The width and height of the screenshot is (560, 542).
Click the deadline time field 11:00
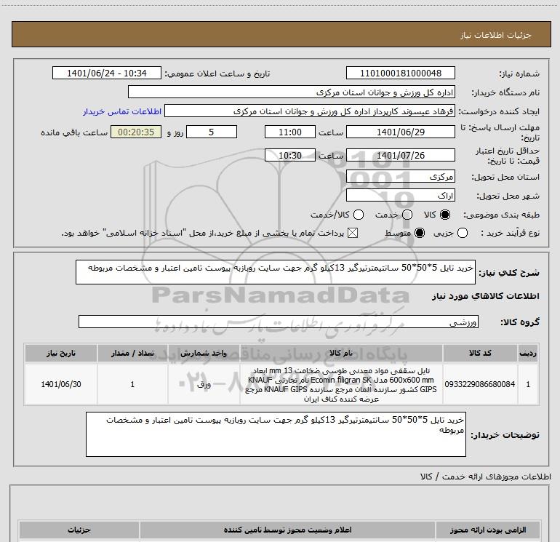(290, 132)
